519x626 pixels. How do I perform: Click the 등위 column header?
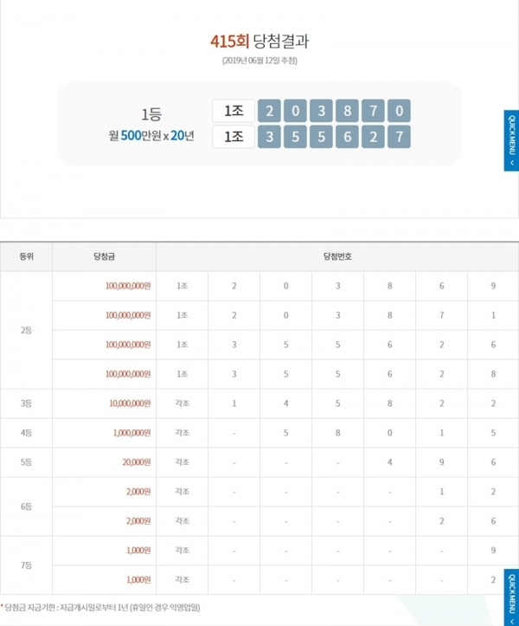coord(26,256)
